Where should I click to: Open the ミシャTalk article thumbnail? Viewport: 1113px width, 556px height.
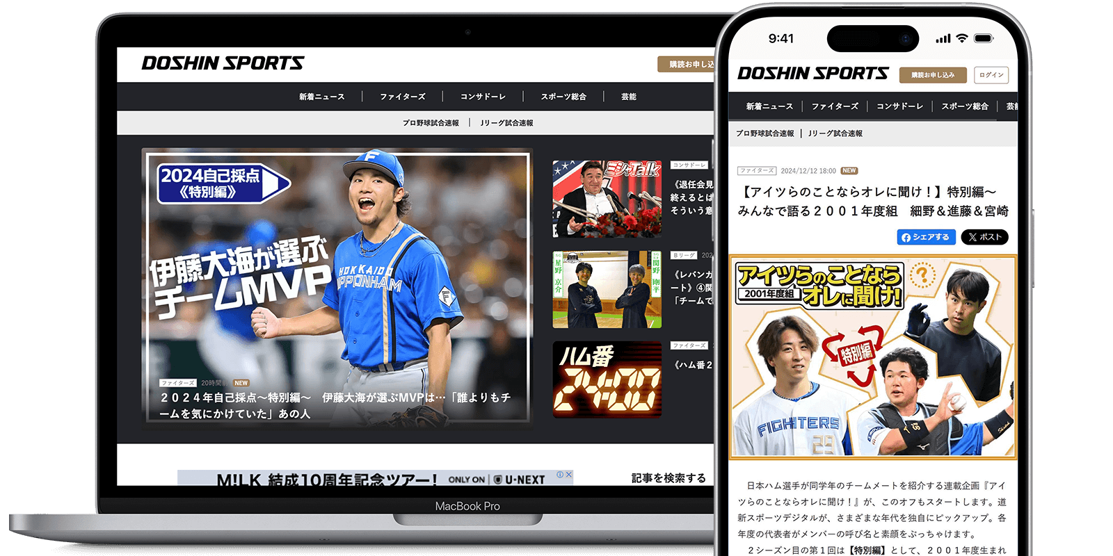click(607, 199)
